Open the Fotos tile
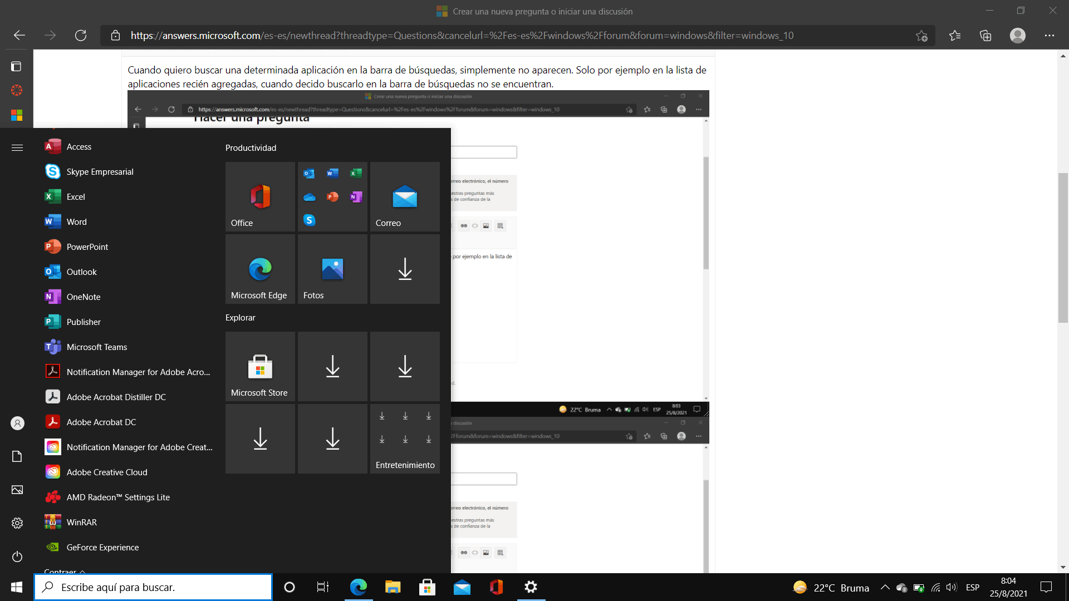 pyautogui.click(x=332, y=269)
